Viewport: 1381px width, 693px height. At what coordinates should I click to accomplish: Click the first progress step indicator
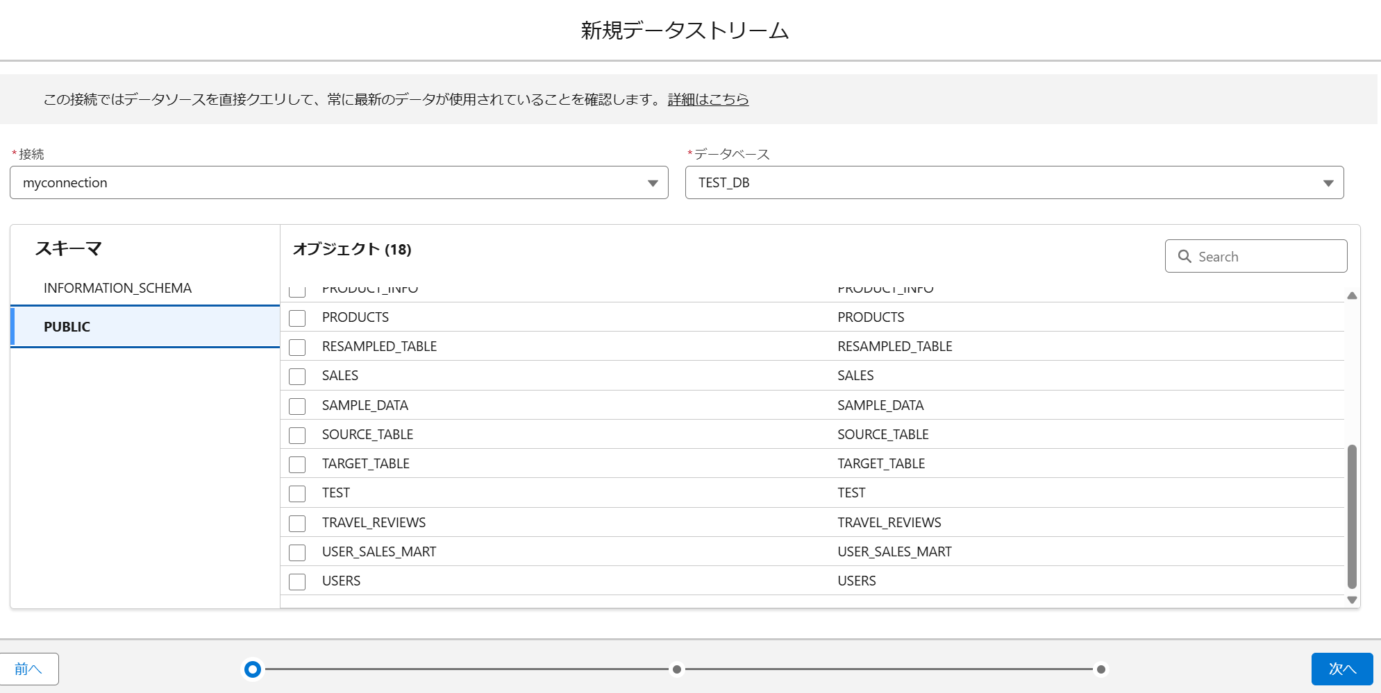[253, 669]
